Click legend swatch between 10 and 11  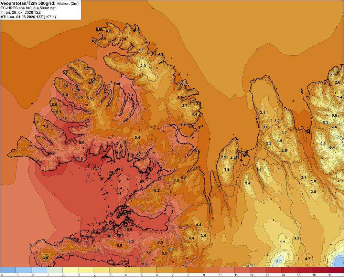[227, 270]
